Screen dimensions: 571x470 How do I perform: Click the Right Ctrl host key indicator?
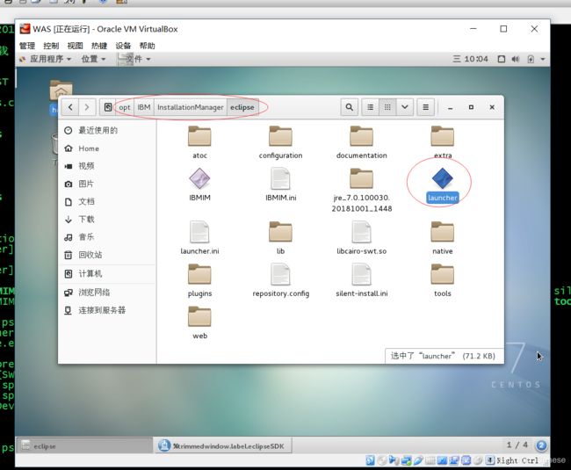point(517,461)
